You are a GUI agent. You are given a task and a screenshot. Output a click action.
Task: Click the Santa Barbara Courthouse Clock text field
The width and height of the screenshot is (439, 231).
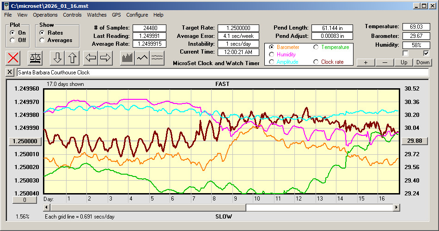[x=222, y=73]
